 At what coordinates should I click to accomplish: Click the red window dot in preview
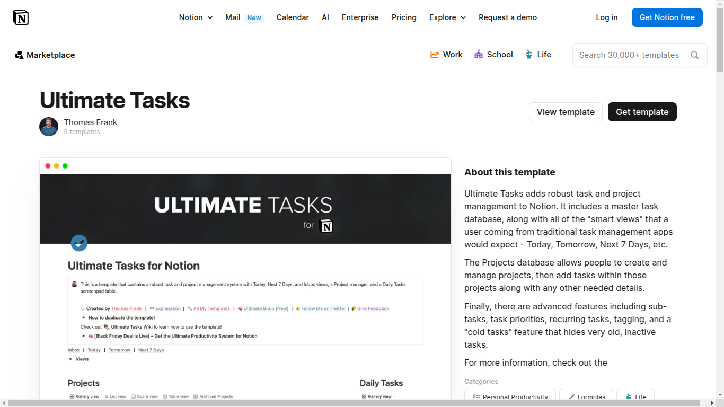pyautogui.click(x=48, y=166)
